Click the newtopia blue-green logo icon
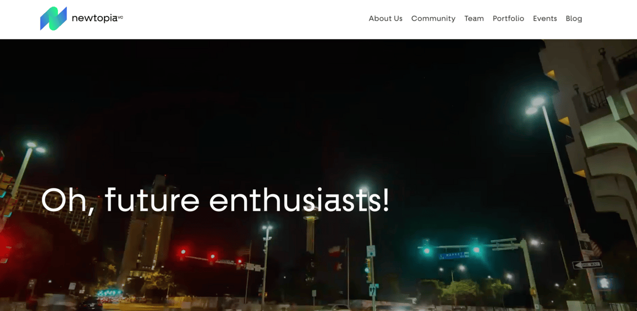The width and height of the screenshot is (637, 311). coord(54,19)
